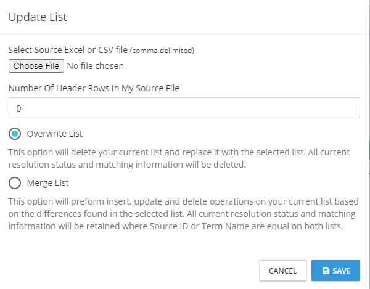Select the Merge List radio button
This screenshot has height=289, width=370.
[15, 183]
